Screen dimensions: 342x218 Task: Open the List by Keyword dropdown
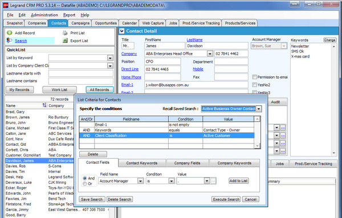(110, 58)
